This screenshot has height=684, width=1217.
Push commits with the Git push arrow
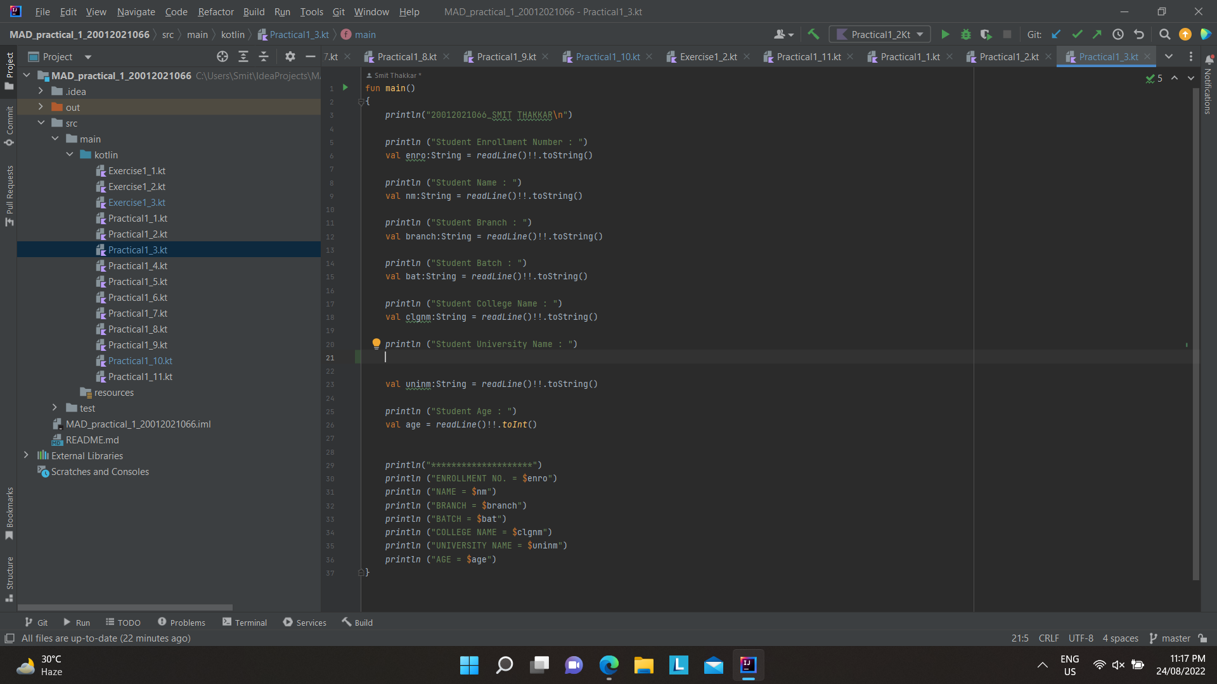1097,34
